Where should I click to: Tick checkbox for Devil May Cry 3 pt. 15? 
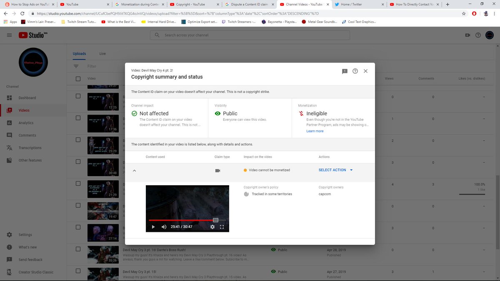click(78, 271)
